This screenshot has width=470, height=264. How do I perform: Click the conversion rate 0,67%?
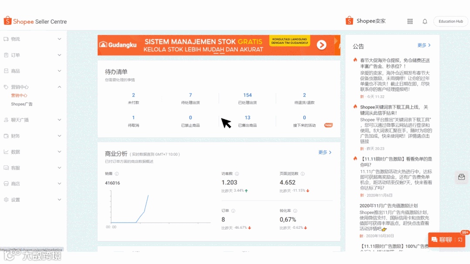coord(288,219)
